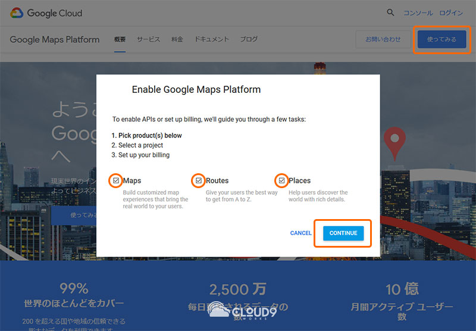The height and width of the screenshot is (331, 476).
Task: Open the 料金 tab
Action: coord(177,39)
